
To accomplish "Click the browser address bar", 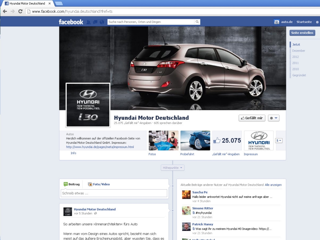I will coord(172,12).
